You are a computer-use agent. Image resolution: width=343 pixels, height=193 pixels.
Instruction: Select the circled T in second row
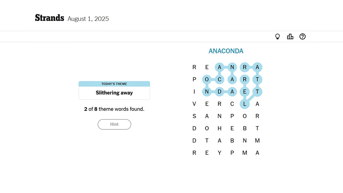[257, 79]
